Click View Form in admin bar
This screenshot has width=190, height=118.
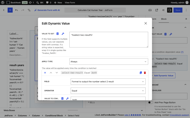click(70, 3)
